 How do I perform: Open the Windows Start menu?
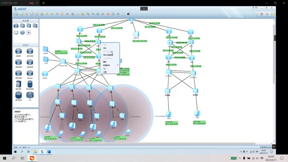(x=5, y=158)
